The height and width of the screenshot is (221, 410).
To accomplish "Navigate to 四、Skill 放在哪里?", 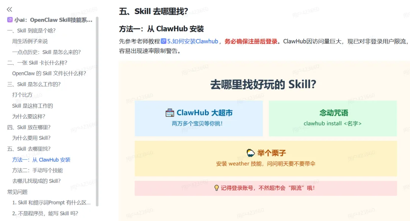I will point(29,127).
